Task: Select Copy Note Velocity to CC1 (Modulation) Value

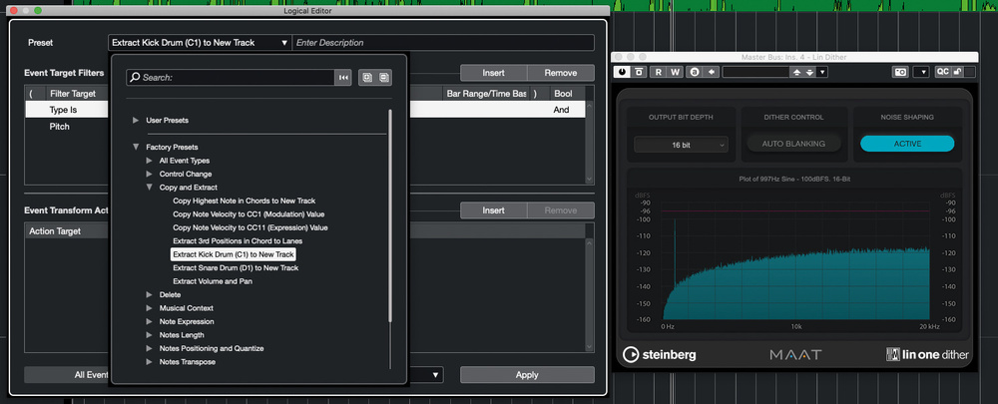Action: pyautogui.click(x=249, y=213)
